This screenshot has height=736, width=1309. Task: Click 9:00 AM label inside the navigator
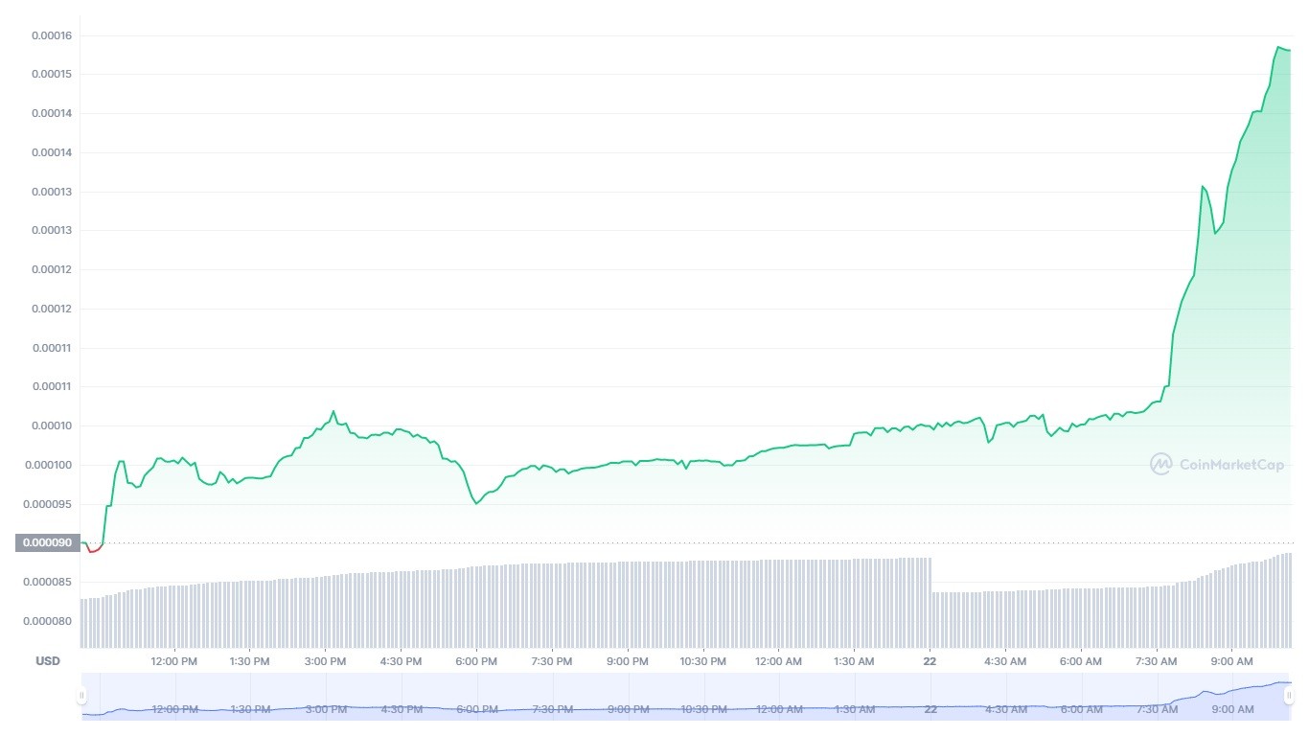[1232, 709]
